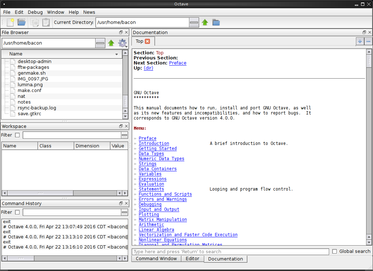Viewport: 373px width, 271px height.
Task: Select the rsync-backup.log file
Action: [37, 108]
